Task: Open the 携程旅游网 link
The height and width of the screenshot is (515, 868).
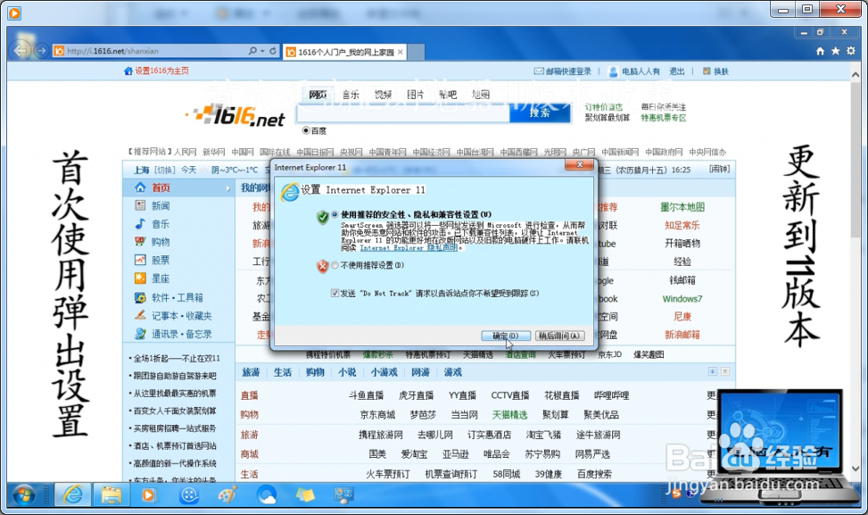Action: (380, 435)
